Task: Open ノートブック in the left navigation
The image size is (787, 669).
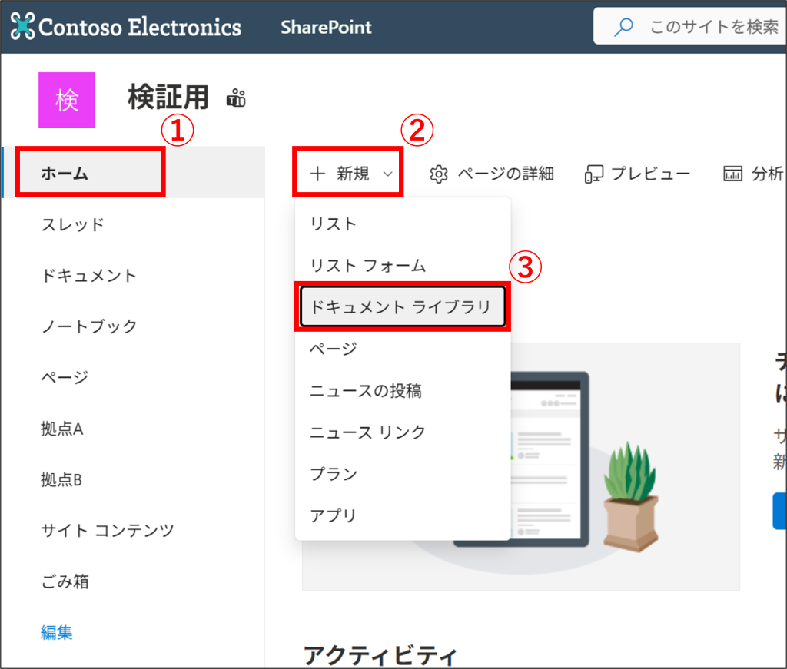Action: [x=89, y=326]
